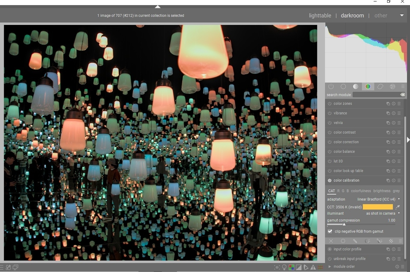The image size is (410, 272).
Task: Show active modules group (power icon)
Action: point(331,86)
